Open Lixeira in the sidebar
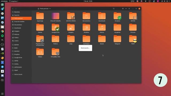171x96 pixels. [x=21, y=41]
